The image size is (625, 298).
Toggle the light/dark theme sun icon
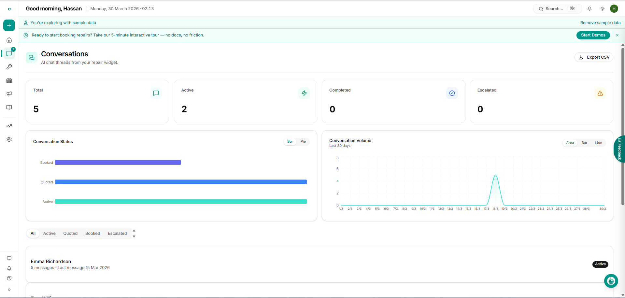click(x=603, y=9)
